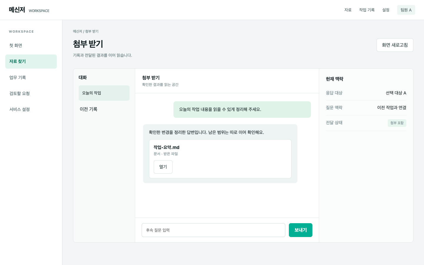Screen dimensions: 424x265
Task: Click the 선택 대상 A value
Action: (396, 93)
